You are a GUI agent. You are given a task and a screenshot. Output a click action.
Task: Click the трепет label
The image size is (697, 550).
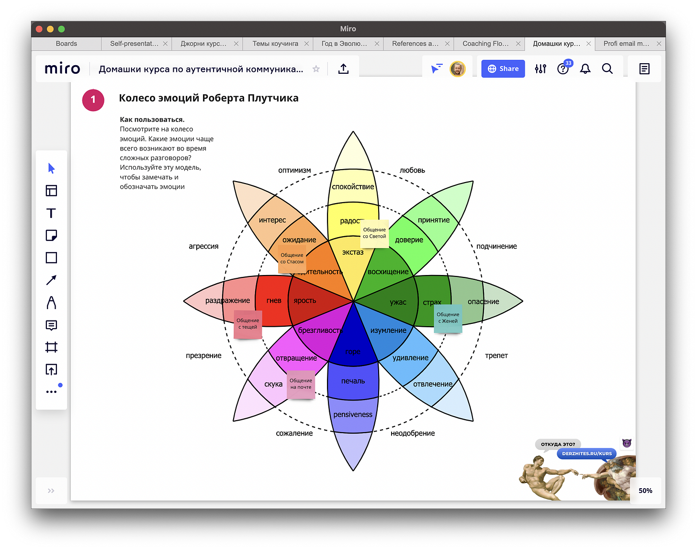coord(496,355)
